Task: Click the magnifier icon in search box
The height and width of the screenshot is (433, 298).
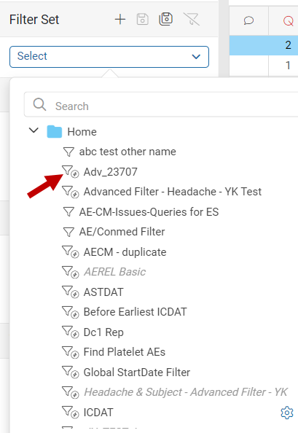Action: (39, 105)
